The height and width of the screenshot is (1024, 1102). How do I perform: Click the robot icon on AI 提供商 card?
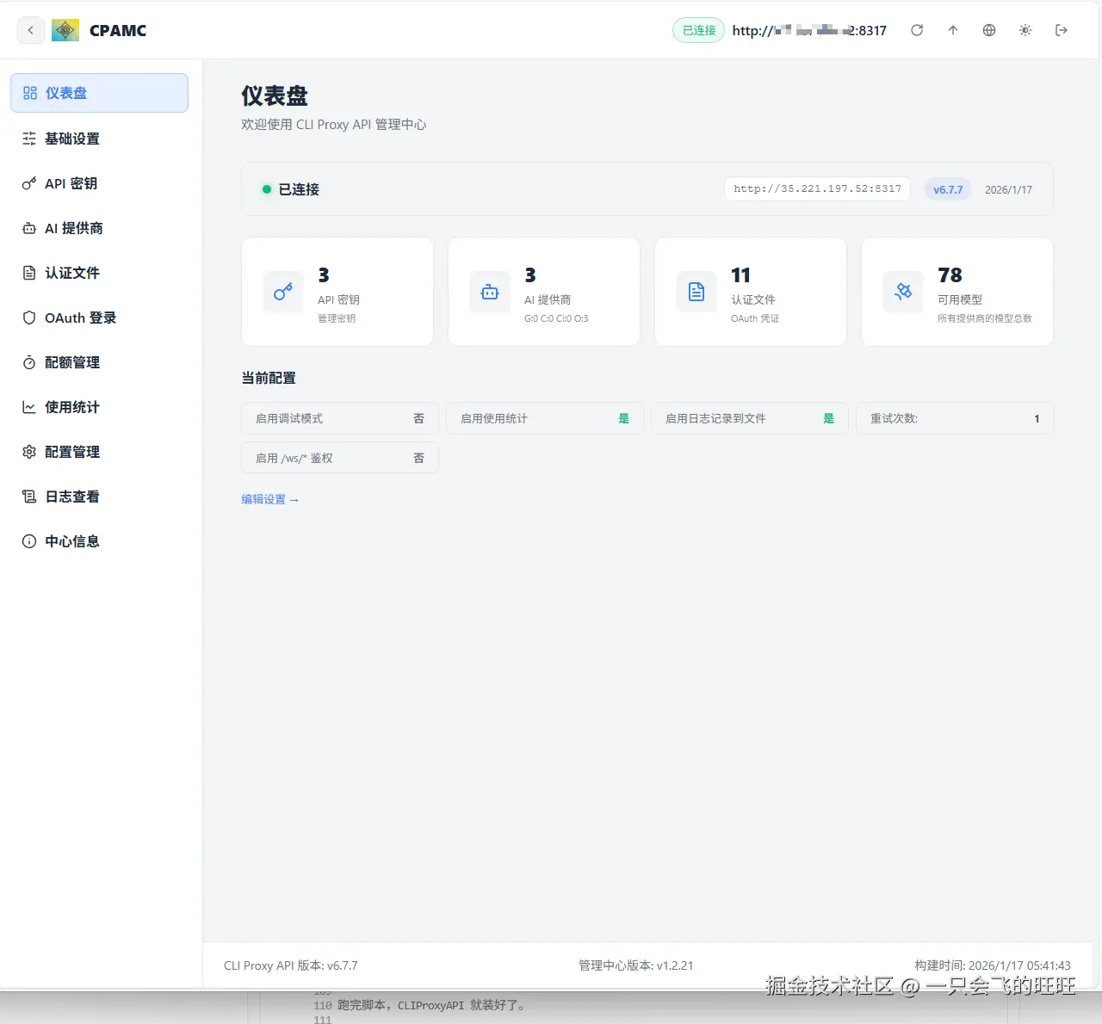(490, 292)
